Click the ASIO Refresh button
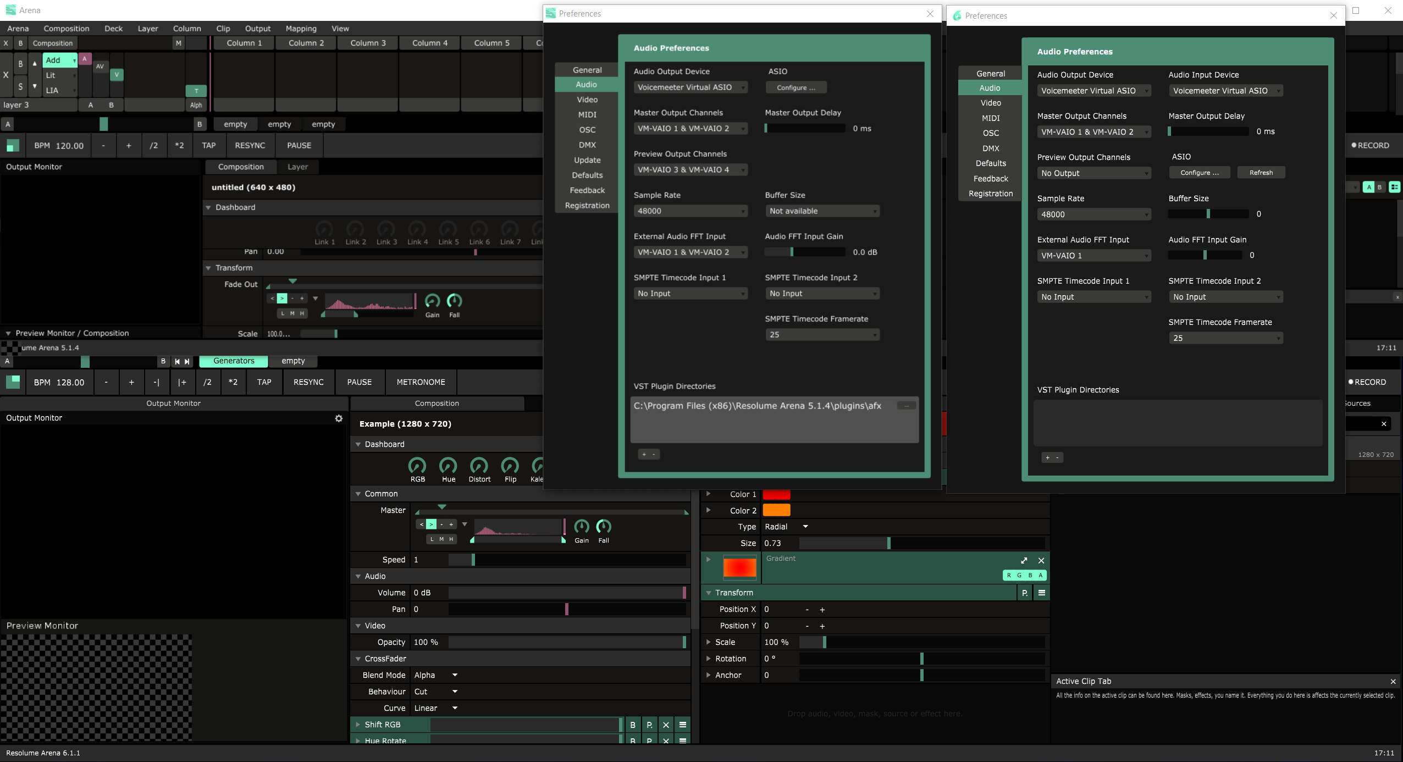 click(x=1261, y=173)
